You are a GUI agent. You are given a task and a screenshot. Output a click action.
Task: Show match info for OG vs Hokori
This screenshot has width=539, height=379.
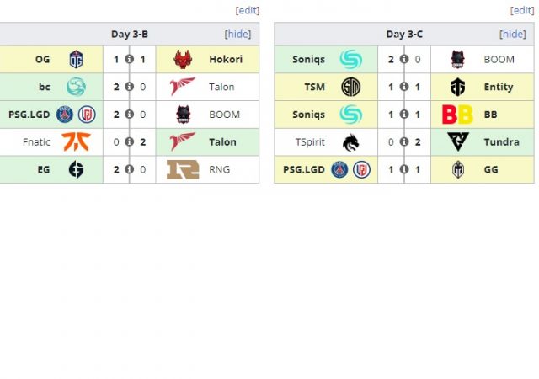point(130,60)
